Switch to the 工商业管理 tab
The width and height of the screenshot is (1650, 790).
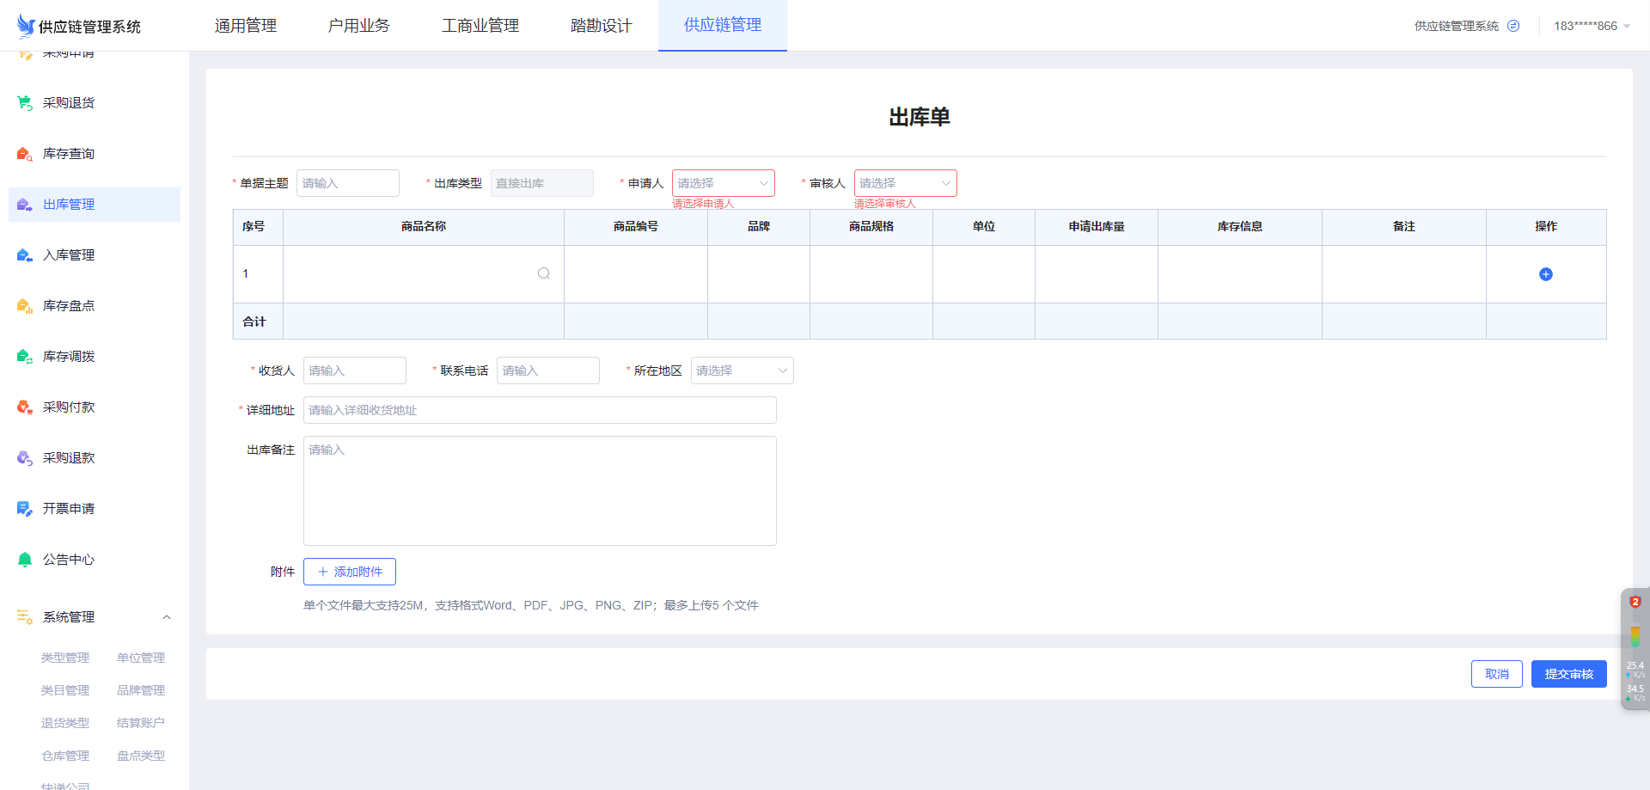[x=480, y=25]
